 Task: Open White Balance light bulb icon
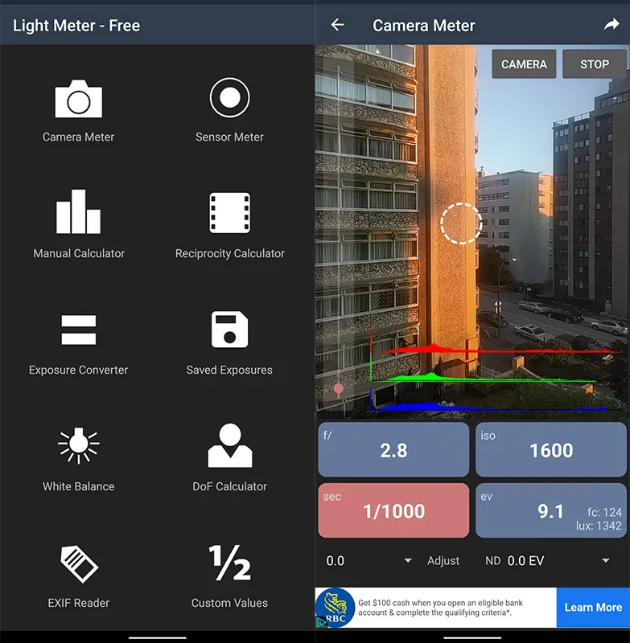coord(78,446)
